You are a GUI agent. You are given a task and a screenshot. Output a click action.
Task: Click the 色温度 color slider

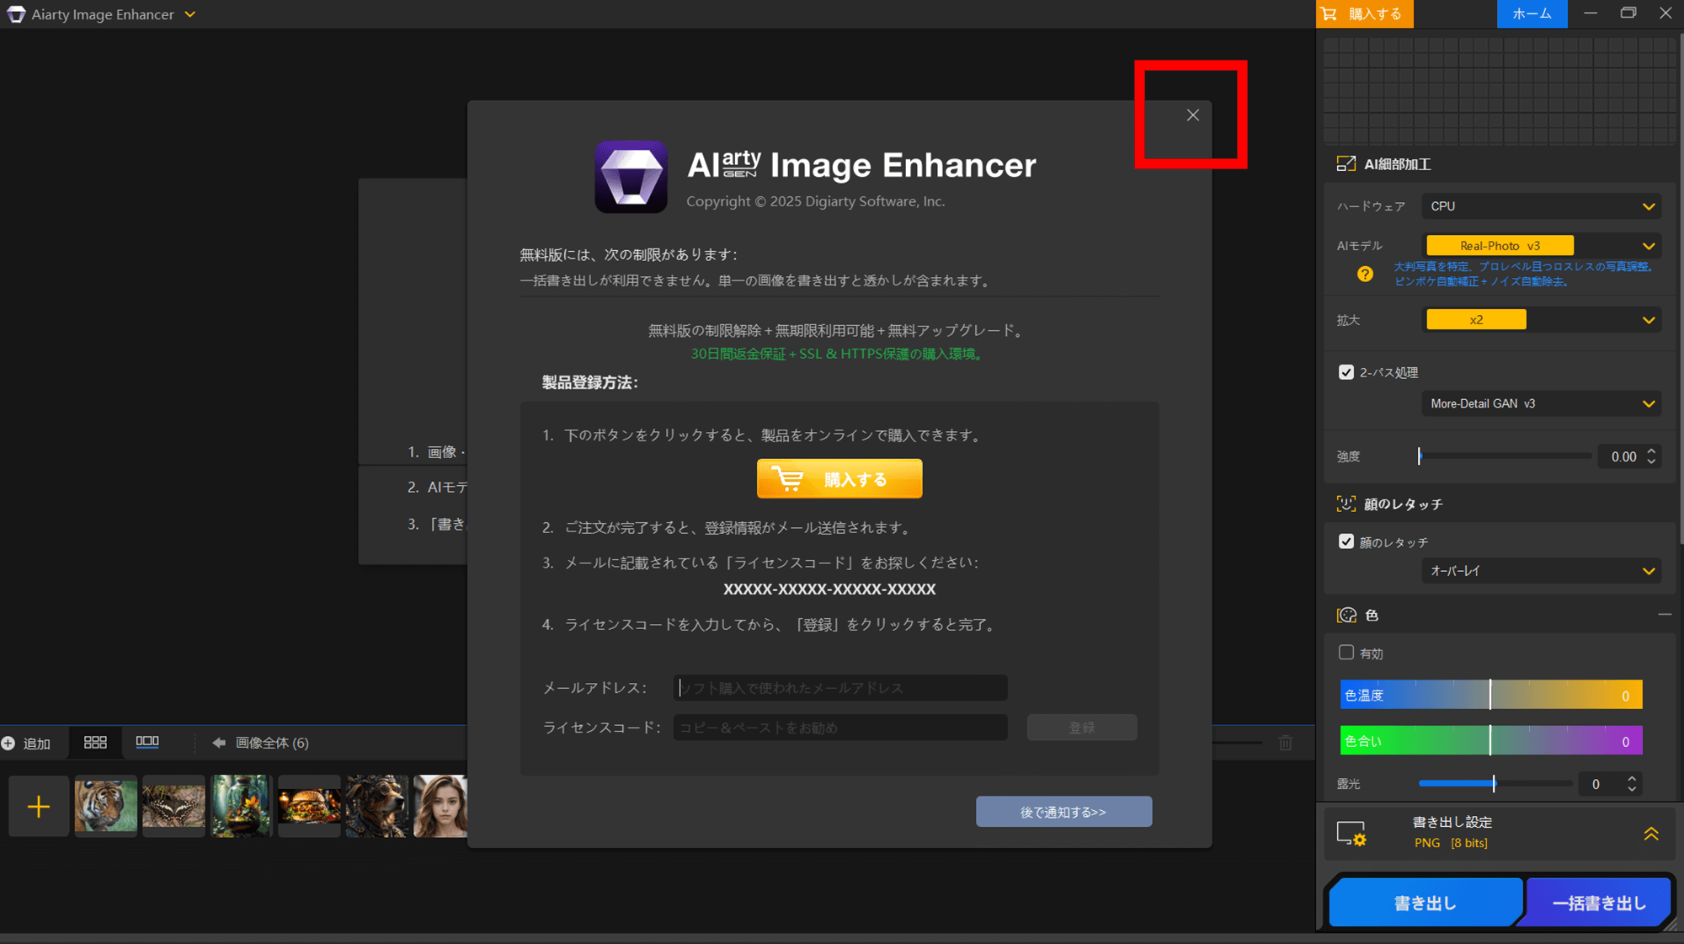[x=1489, y=695]
